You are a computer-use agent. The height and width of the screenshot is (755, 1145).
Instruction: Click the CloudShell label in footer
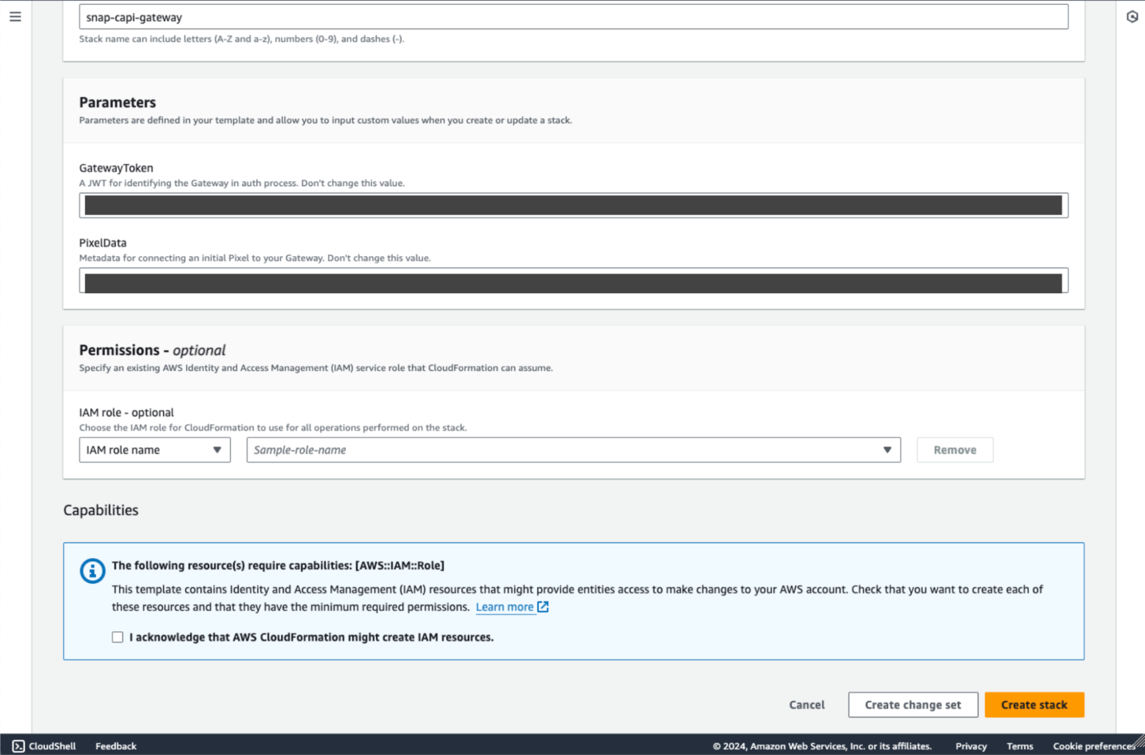52,746
